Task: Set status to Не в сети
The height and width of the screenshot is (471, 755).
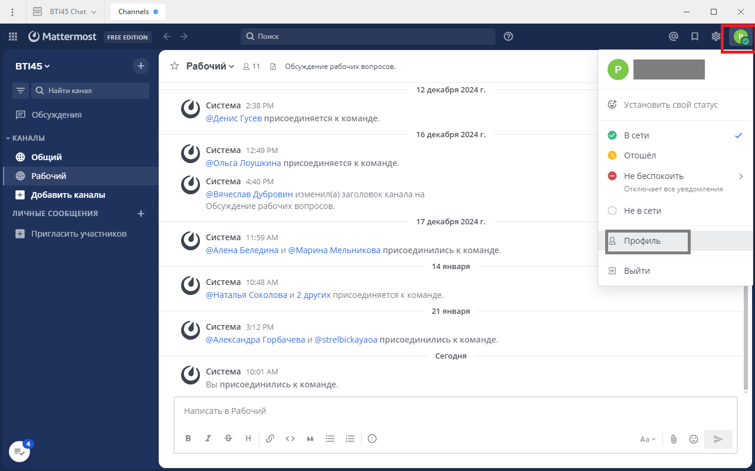Action: pyautogui.click(x=642, y=211)
